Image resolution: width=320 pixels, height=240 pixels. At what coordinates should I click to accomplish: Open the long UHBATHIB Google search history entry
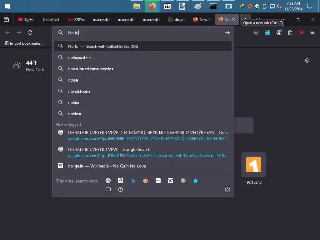click(143, 136)
